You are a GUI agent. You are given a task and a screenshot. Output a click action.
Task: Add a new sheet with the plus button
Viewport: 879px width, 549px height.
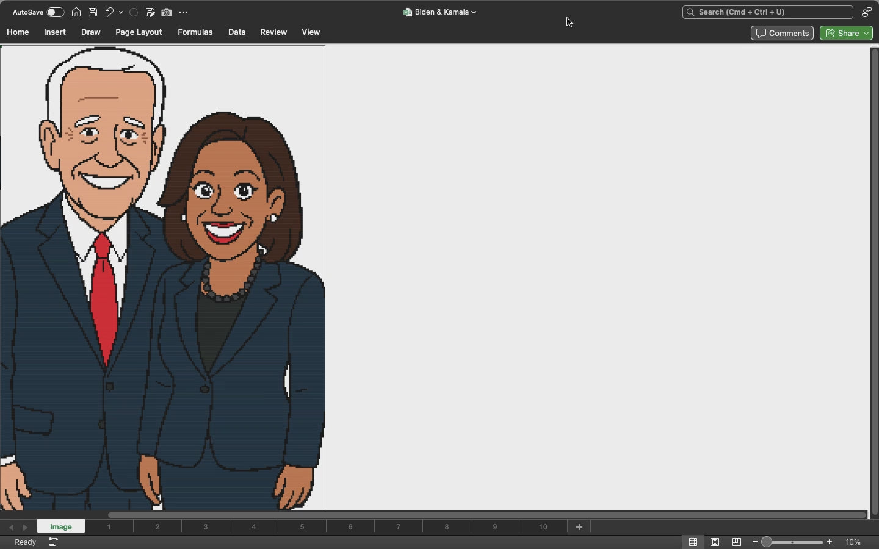pos(578,527)
